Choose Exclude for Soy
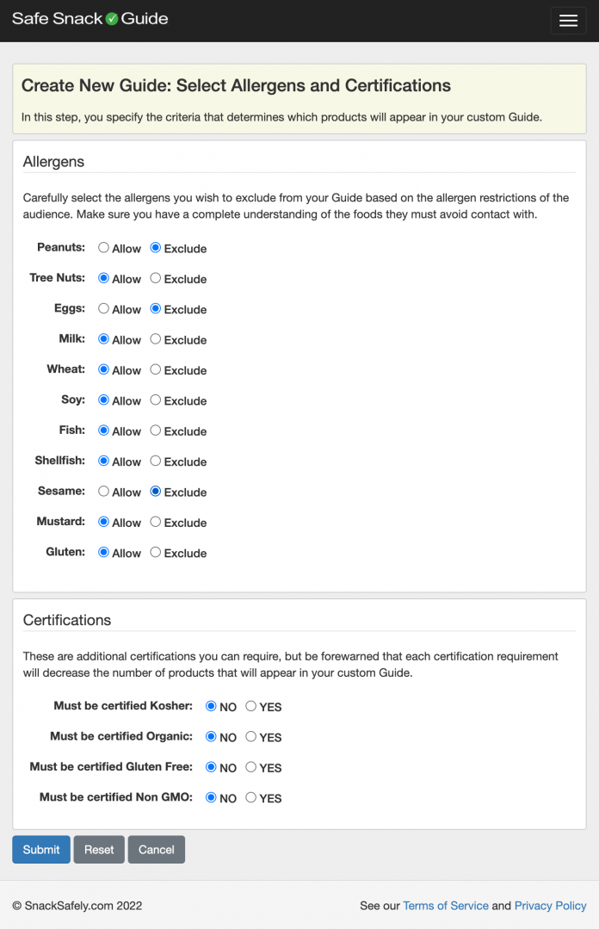 tap(156, 400)
